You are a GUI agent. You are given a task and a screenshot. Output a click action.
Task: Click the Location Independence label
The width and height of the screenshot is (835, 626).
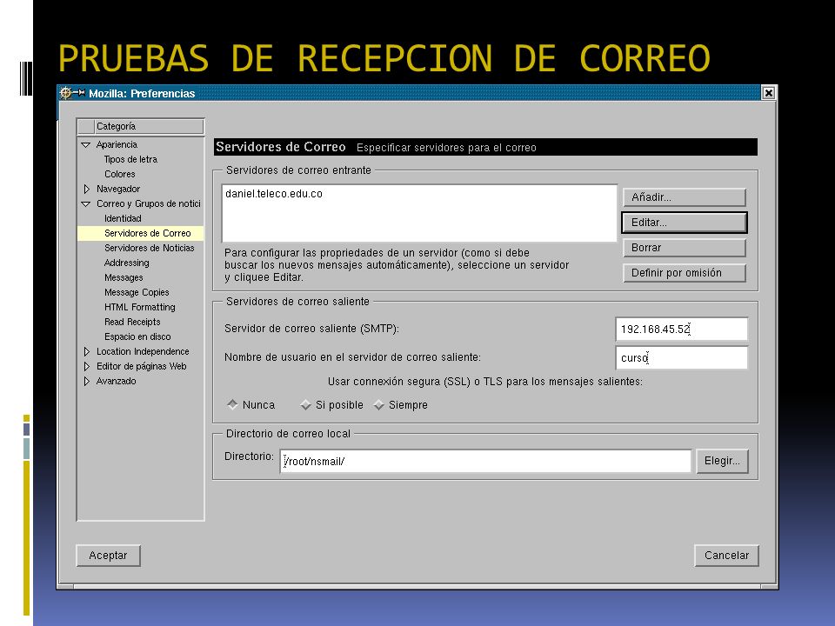[143, 352]
